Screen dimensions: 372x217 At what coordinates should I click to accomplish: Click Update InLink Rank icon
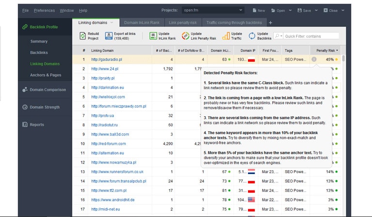point(153,36)
